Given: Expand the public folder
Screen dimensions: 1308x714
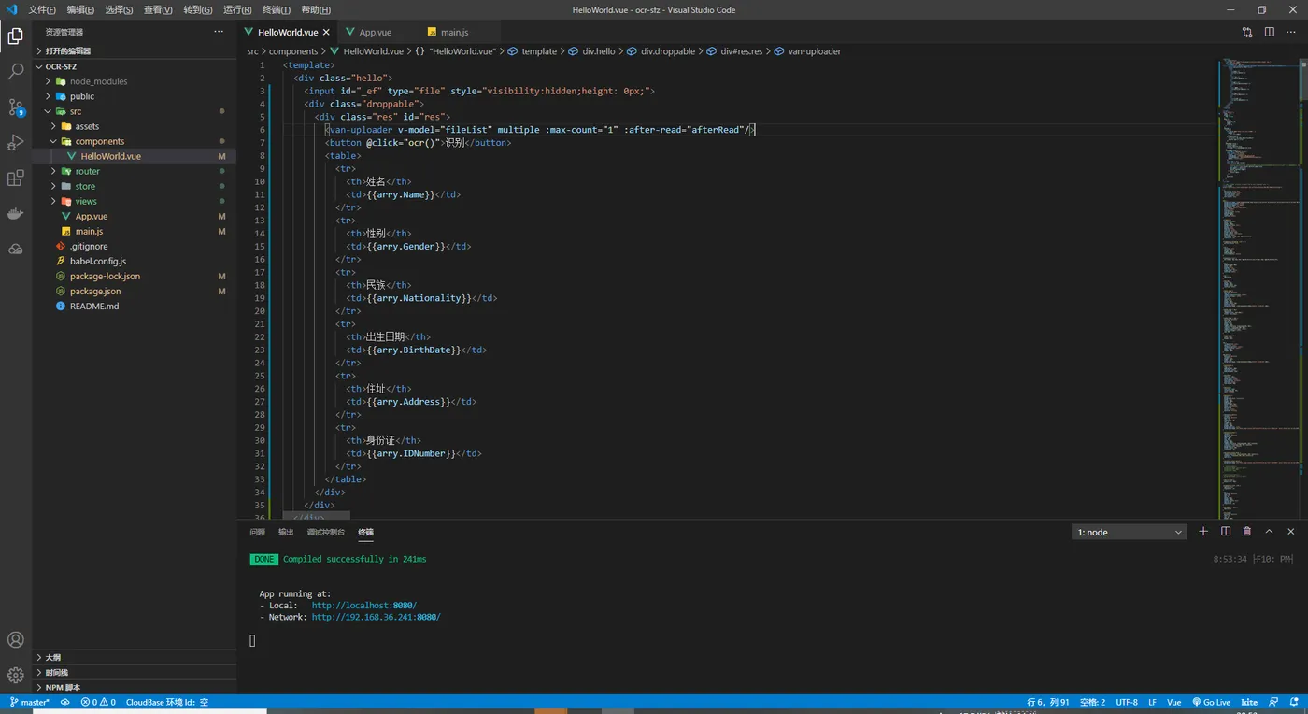Looking at the screenshot, I should (134, 96).
